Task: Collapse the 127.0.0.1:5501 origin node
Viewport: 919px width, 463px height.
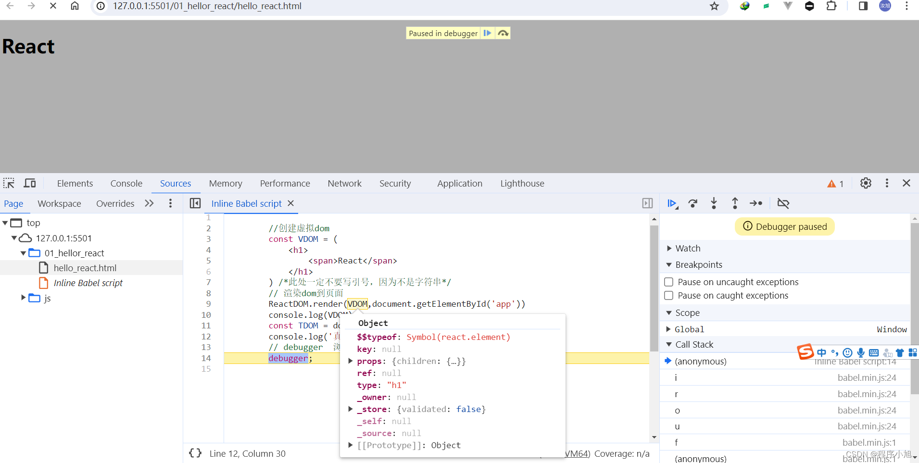Action: pyautogui.click(x=14, y=238)
